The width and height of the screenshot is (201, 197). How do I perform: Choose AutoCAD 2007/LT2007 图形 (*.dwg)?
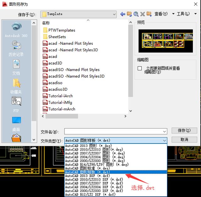(116, 153)
